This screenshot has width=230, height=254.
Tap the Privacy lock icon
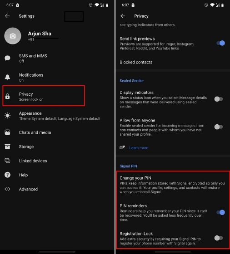click(7, 96)
